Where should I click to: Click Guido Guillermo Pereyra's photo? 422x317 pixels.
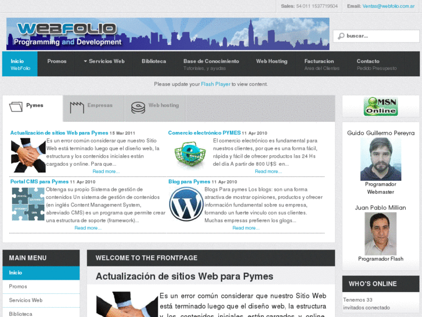click(381, 159)
